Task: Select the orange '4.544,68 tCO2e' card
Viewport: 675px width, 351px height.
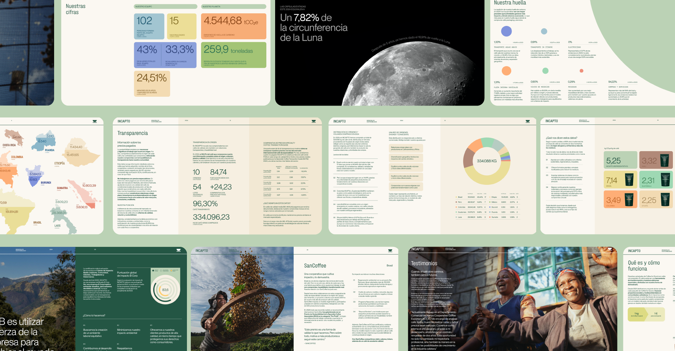Action: [x=234, y=26]
